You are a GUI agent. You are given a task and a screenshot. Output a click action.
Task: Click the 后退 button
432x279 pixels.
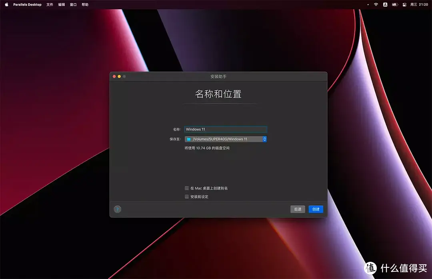pyautogui.click(x=298, y=209)
